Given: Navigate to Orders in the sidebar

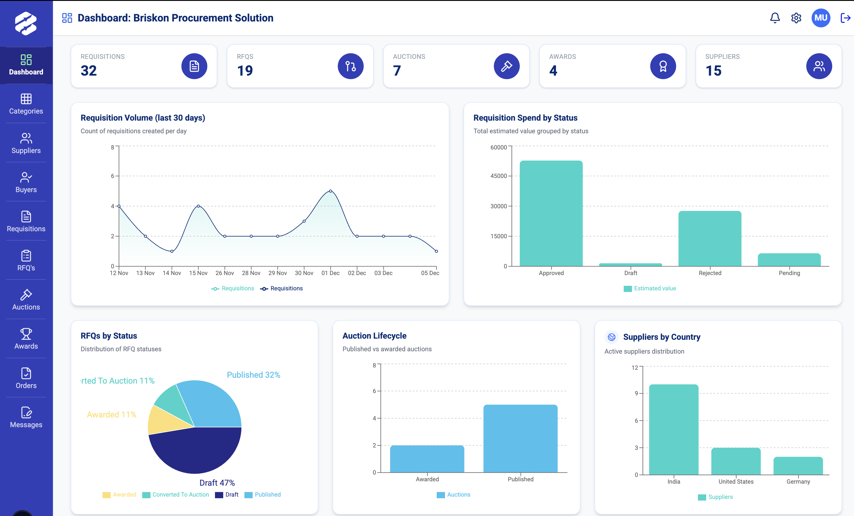Looking at the screenshot, I should coord(26,378).
